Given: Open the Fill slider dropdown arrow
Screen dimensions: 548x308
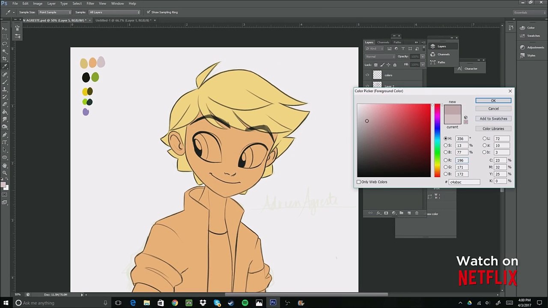Looking at the screenshot, I should pyautogui.click(x=423, y=65).
